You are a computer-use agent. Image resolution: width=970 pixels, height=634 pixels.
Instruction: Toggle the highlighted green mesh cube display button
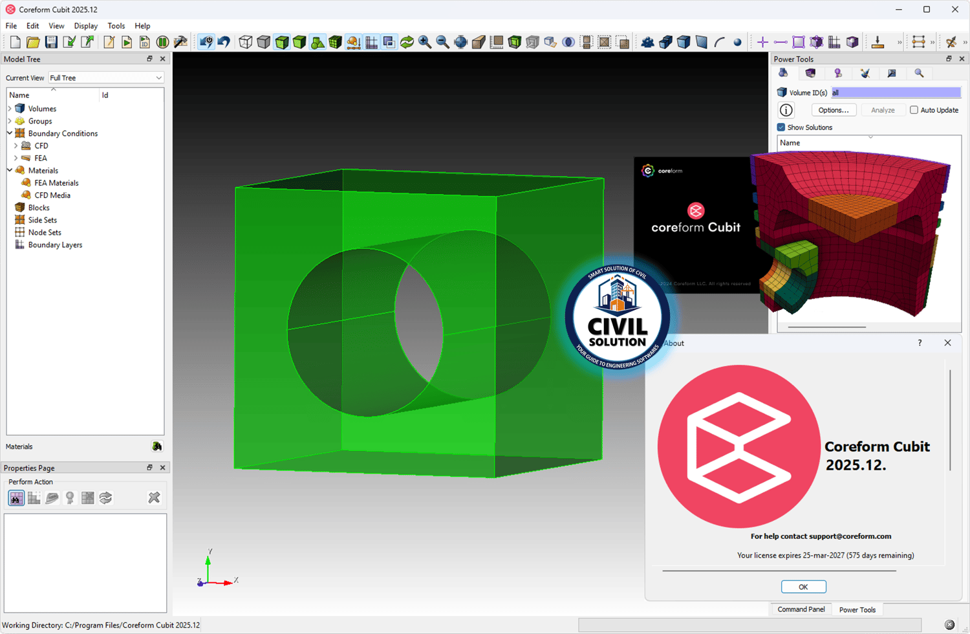(x=282, y=43)
